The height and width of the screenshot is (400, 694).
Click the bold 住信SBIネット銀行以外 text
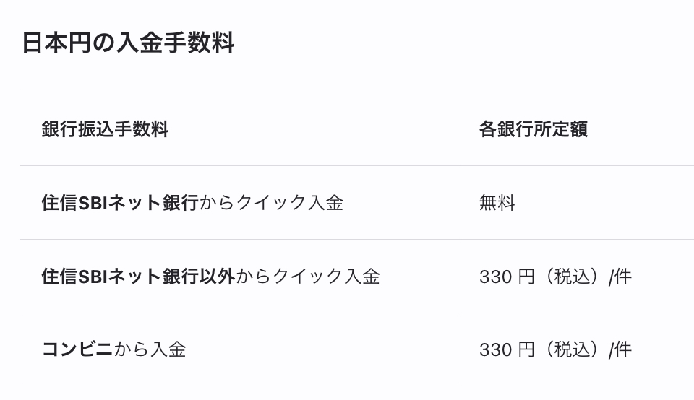click(x=137, y=277)
